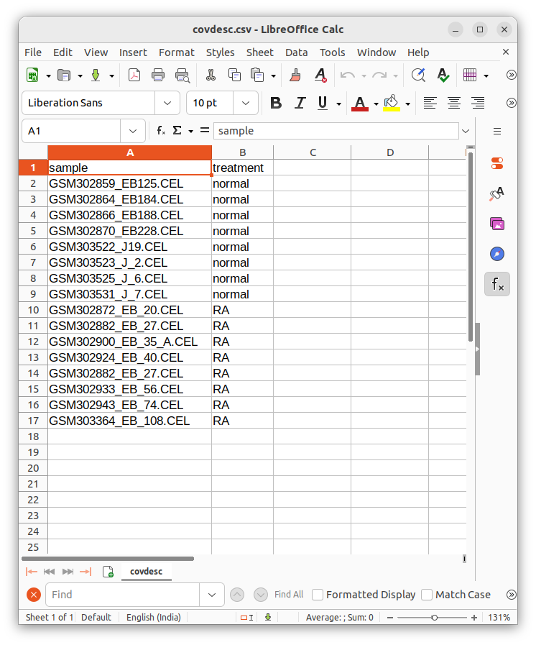Click into the Find text field
The height and width of the screenshot is (645, 536).
point(122,595)
